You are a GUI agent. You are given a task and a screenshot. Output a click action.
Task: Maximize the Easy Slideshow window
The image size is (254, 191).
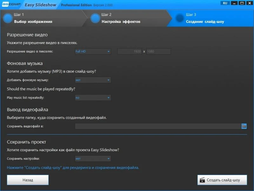point(242,3)
